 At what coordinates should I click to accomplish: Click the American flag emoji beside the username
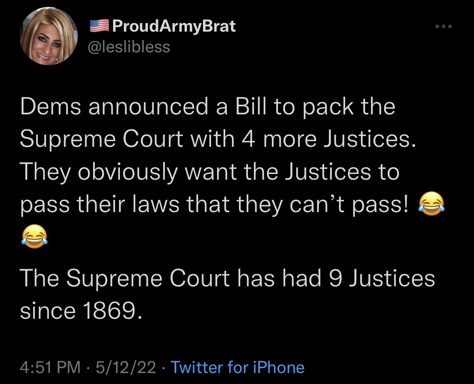click(98, 25)
